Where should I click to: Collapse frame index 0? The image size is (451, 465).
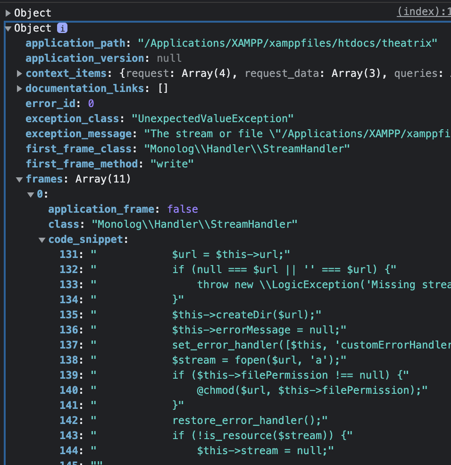click(x=31, y=195)
